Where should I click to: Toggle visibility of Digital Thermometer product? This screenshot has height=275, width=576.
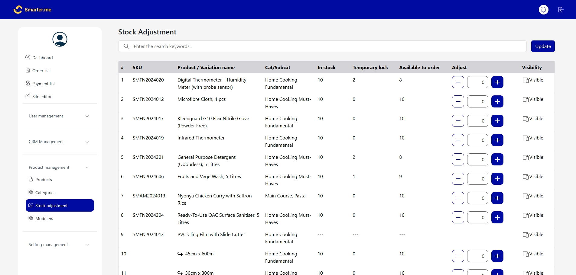pos(533,80)
